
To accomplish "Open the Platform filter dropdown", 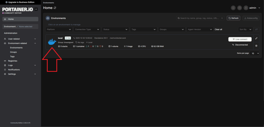I will point(59,30).
